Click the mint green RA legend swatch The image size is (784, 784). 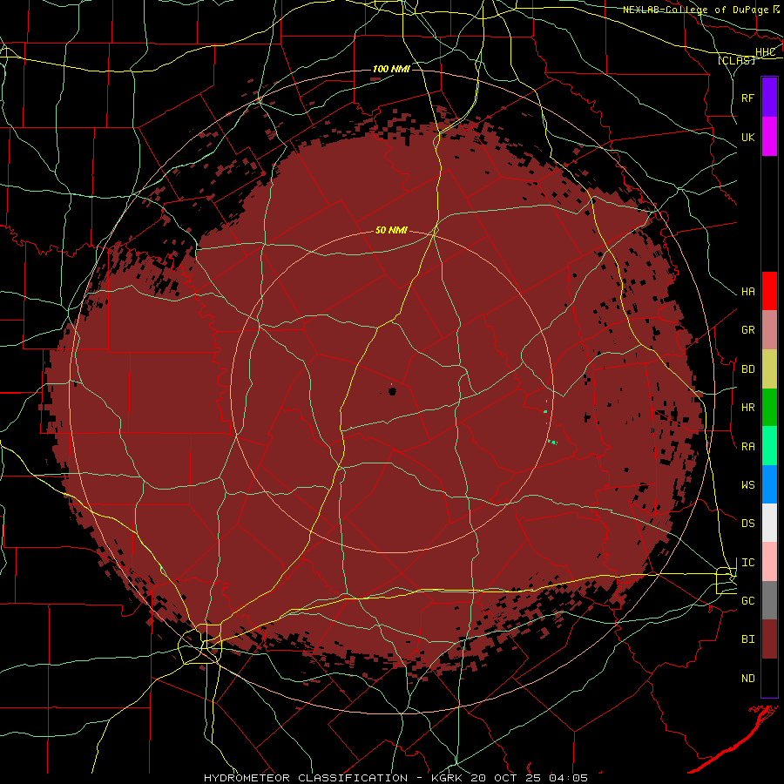769,446
